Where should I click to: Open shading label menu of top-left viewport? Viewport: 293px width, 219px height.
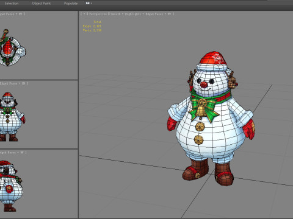point(12,14)
